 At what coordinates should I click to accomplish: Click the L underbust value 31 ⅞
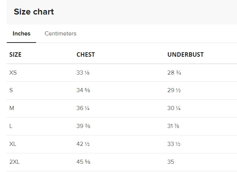tap(174, 126)
